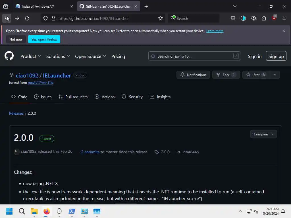This screenshot has width=291, height=218.
Task: Open Firefox application hamburger menu
Action: [284, 18]
